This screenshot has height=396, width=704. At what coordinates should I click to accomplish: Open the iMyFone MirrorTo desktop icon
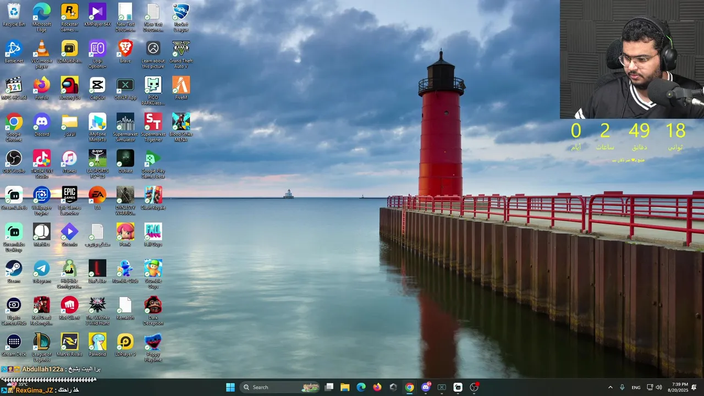point(97,128)
